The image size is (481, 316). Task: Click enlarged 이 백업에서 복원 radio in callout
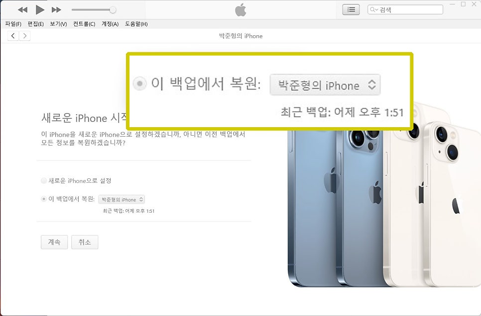click(x=139, y=83)
